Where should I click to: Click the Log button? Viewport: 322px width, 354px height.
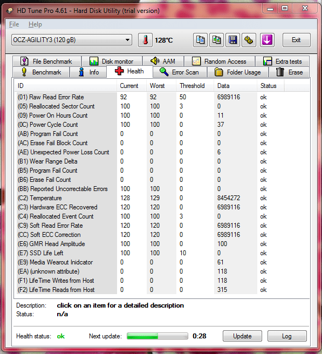click(287, 336)
